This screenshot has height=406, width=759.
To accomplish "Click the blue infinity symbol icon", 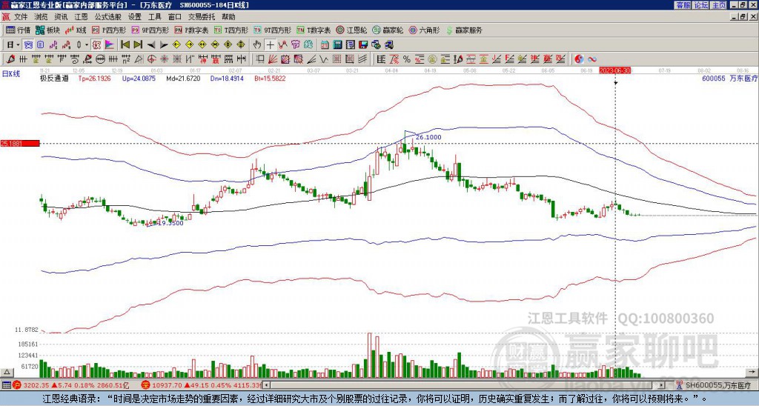I will point(592,59).
